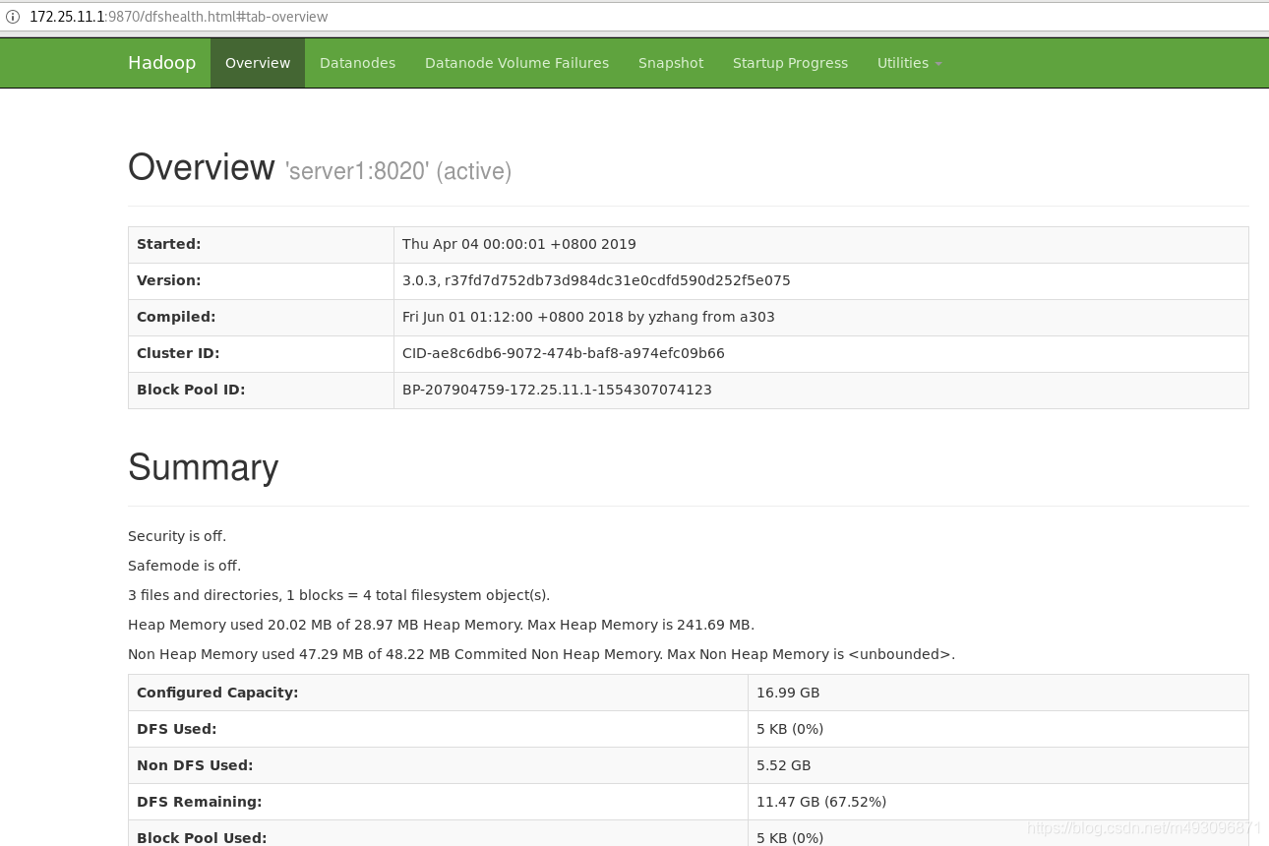Image resolution: width=1269 pixels, height=846 pixels.
Task: Open the Hadoop brand link
Action: pyautogui.click(x=161, y=63)
